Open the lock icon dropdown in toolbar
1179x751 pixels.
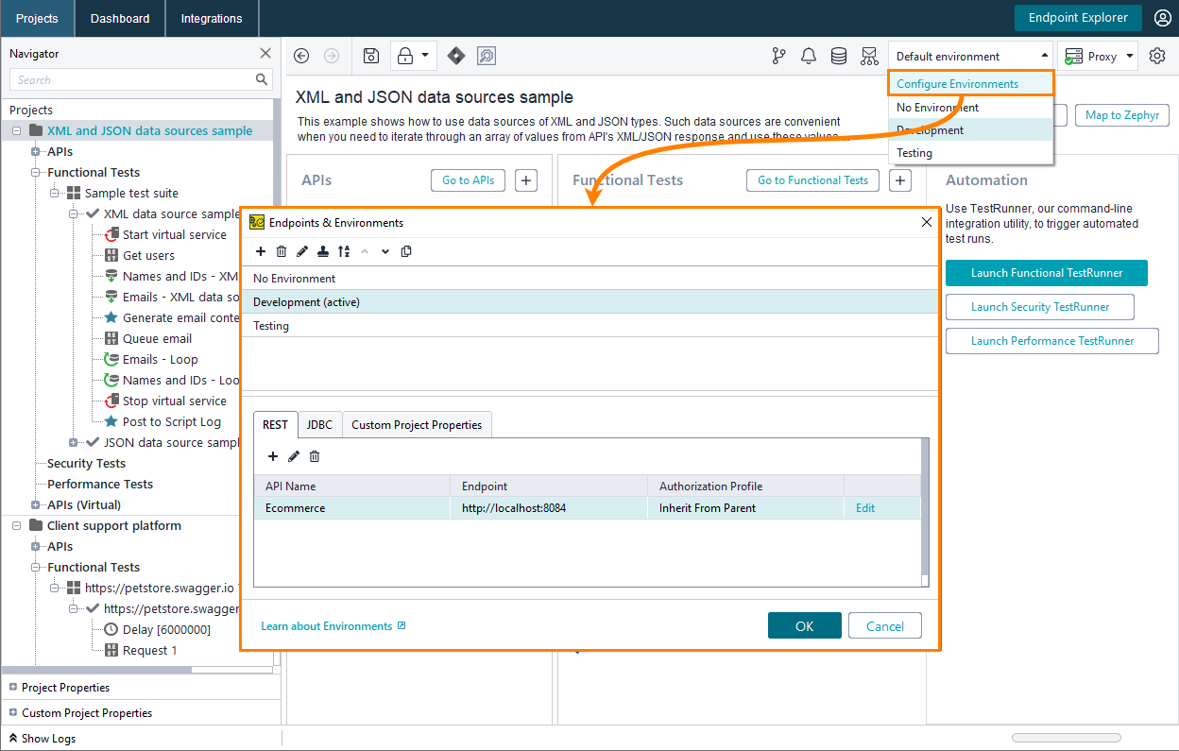click(413, 57)
